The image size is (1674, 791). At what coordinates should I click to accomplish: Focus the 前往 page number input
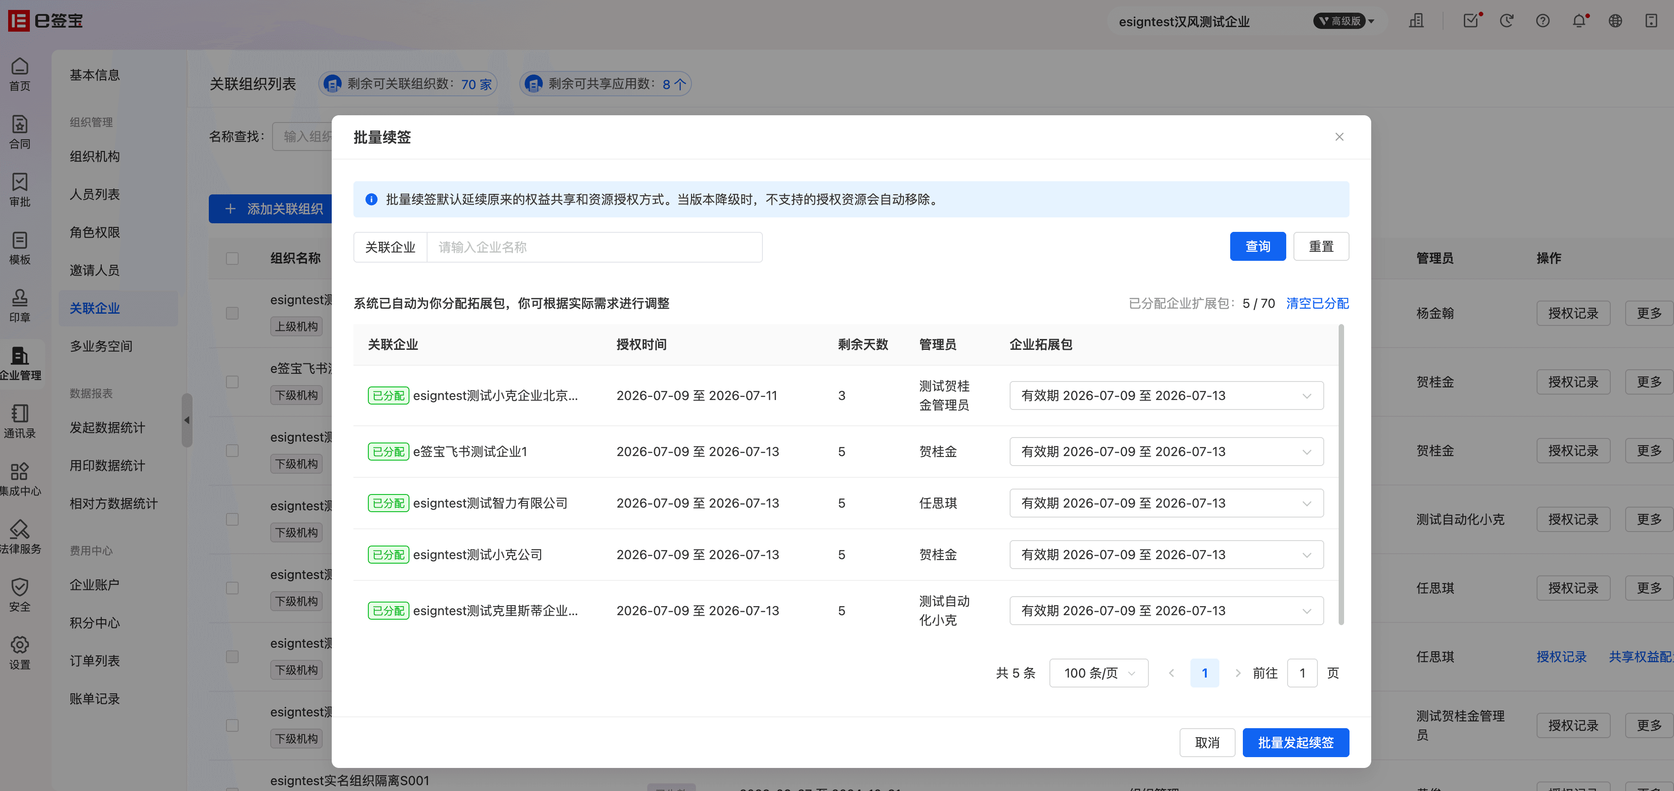point(1303,673)
